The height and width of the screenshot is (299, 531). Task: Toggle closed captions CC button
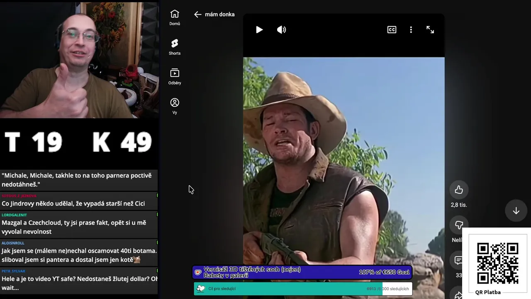coord(392,30)
